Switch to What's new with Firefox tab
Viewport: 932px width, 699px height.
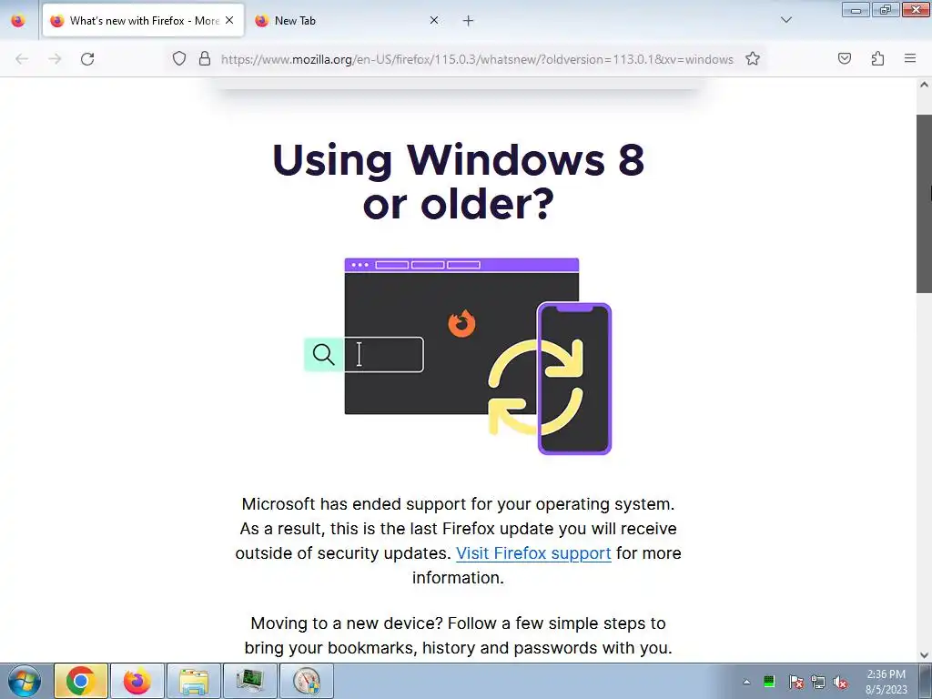143,21
